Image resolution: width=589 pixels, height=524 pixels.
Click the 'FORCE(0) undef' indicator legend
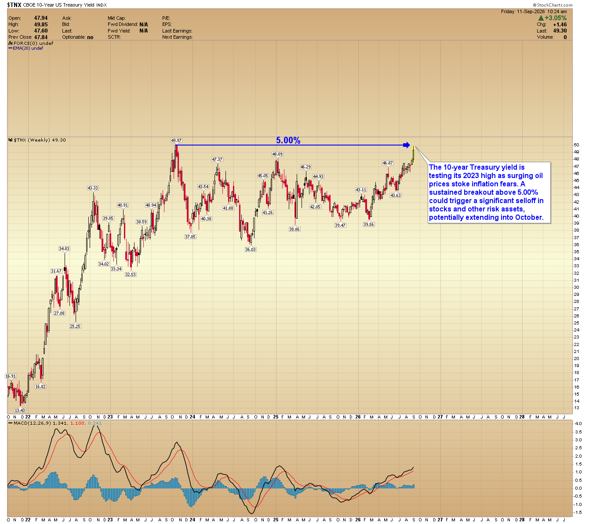pyautogui.click(x=31, y=44)
